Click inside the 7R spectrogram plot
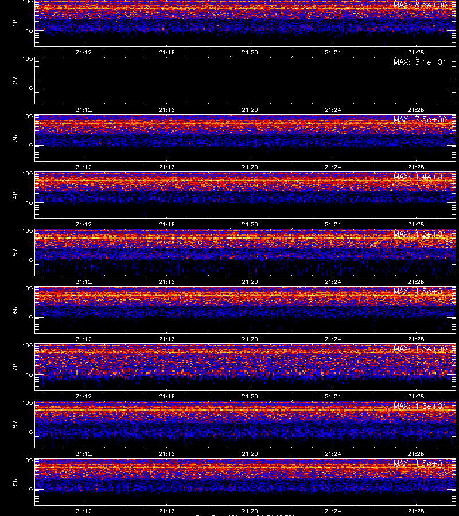459x516 pixels. click(x=246, y=368)
